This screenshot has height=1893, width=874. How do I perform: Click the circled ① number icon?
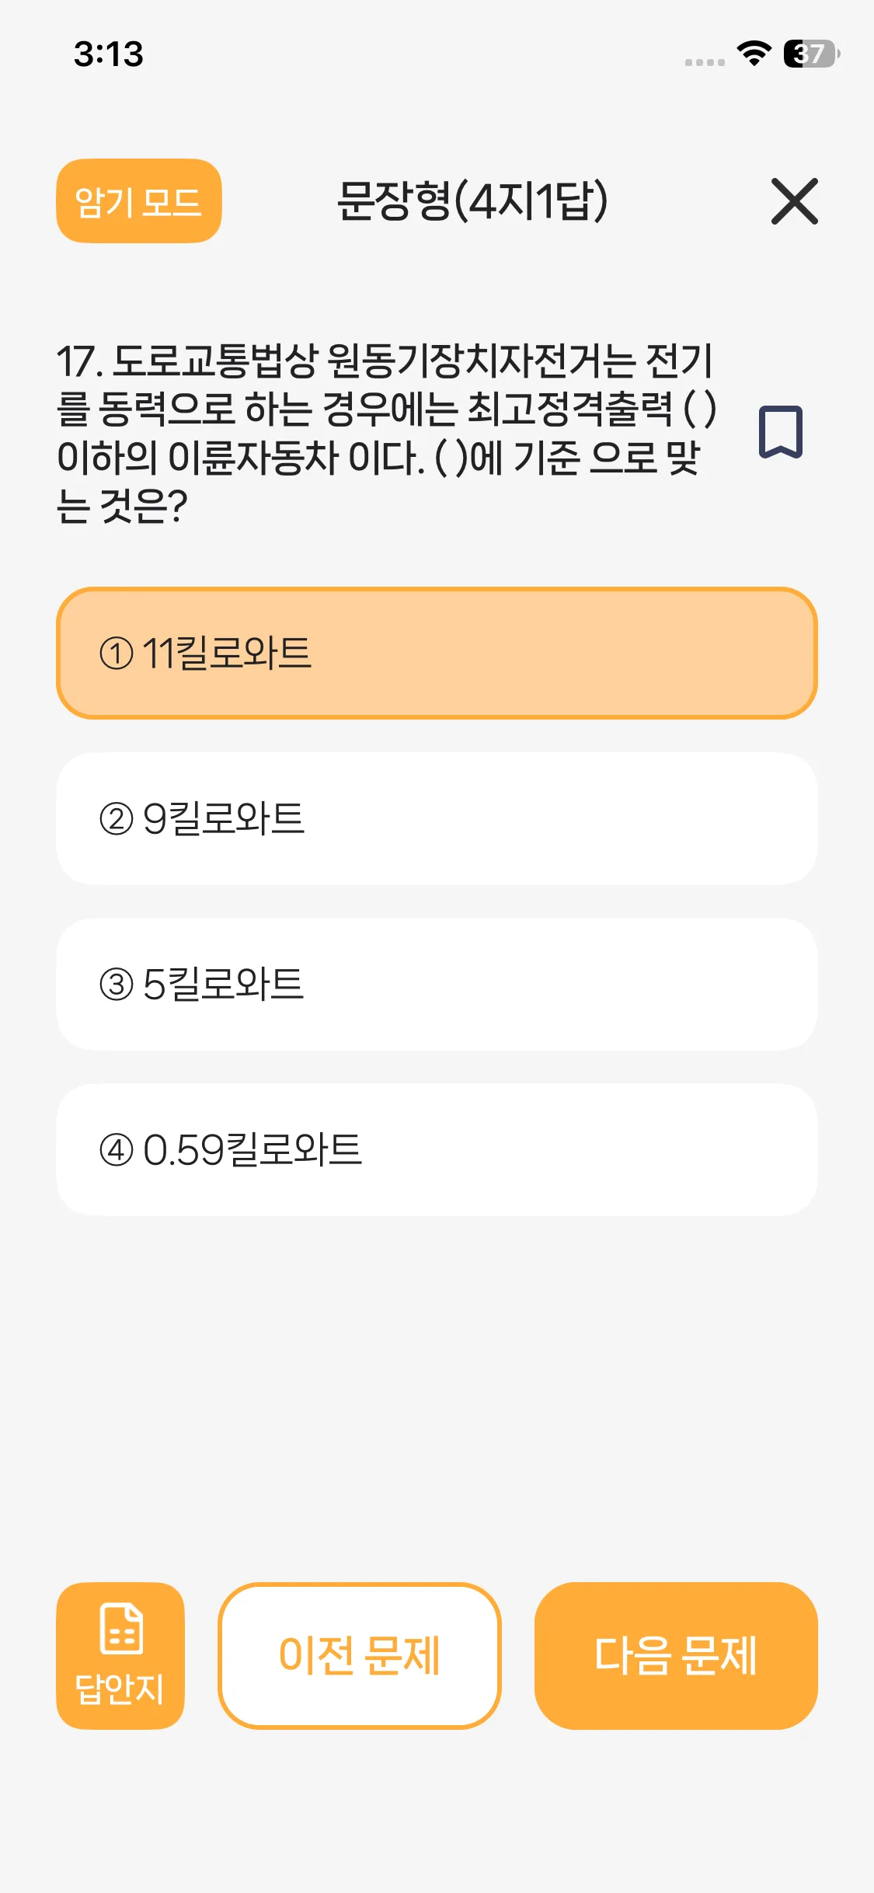pyautogui.click(x=117, y=654)
